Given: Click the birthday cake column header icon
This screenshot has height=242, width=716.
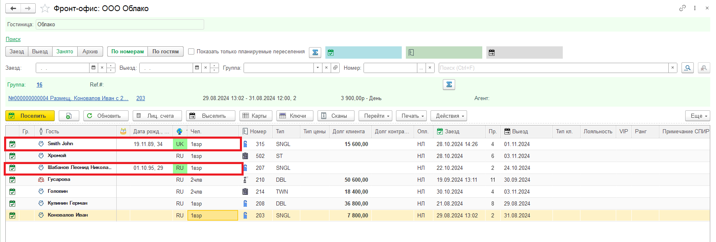Looking at the screenshot, I should point(123,131).
